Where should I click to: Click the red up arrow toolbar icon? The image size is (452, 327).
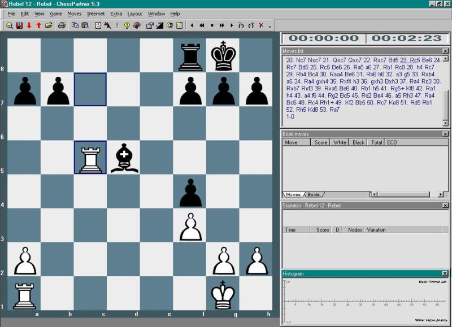click(38, 25)
